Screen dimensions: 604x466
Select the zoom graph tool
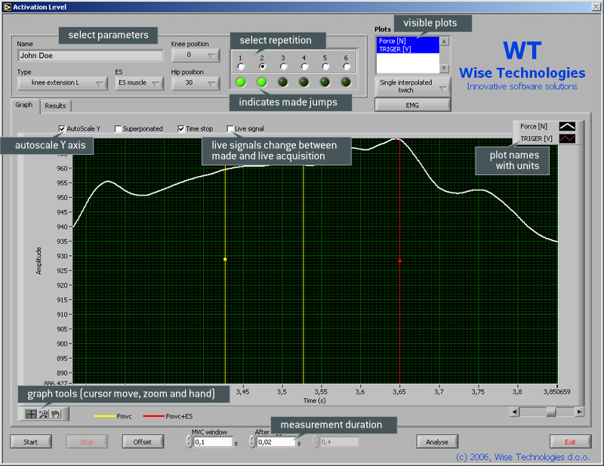(x=44, y=415)
